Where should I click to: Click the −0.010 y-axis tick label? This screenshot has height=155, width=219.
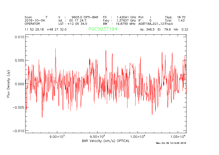pos(18,131)
